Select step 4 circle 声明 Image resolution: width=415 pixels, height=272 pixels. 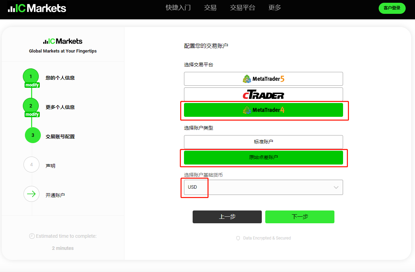(x=31, y=165)
